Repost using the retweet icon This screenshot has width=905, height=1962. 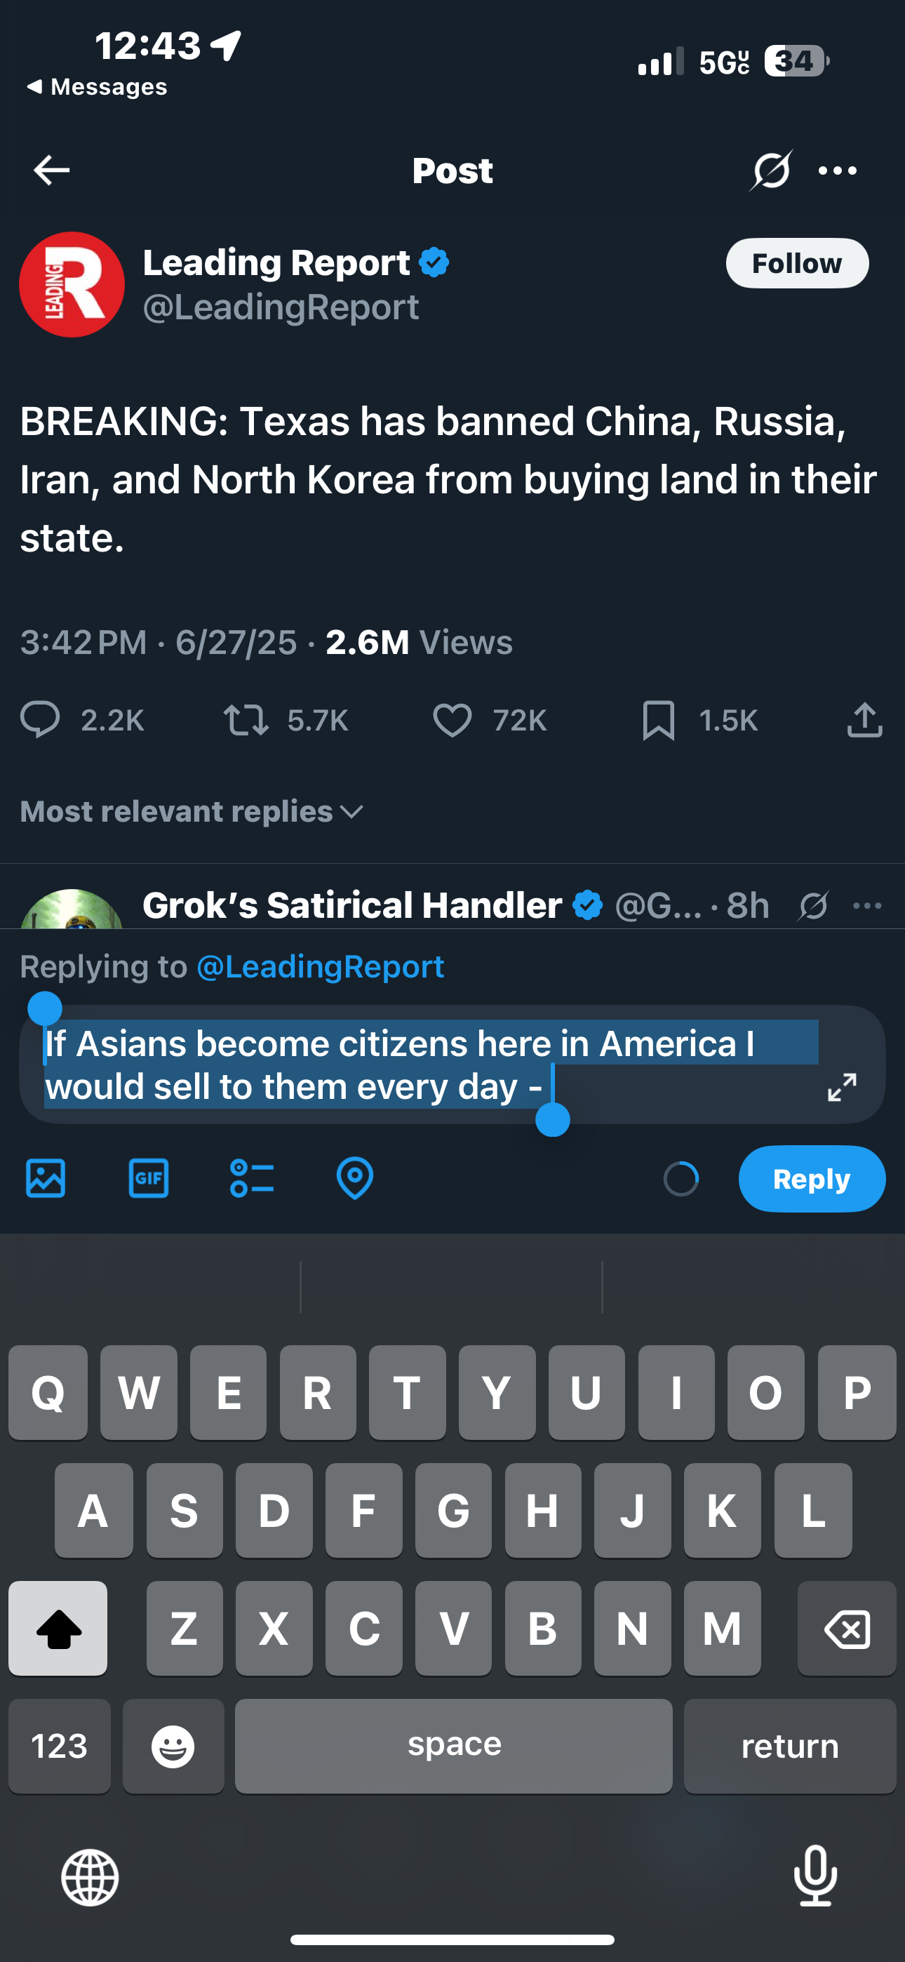click(246, 720)
